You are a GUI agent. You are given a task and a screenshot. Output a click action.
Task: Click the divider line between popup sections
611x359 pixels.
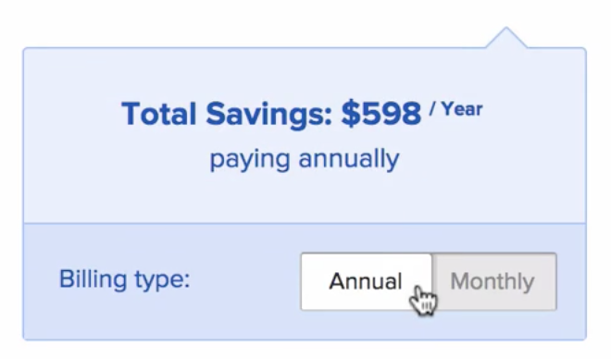pos(305,224)
